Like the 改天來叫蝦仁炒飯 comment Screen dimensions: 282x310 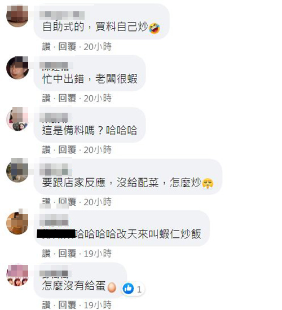point(46,254)
